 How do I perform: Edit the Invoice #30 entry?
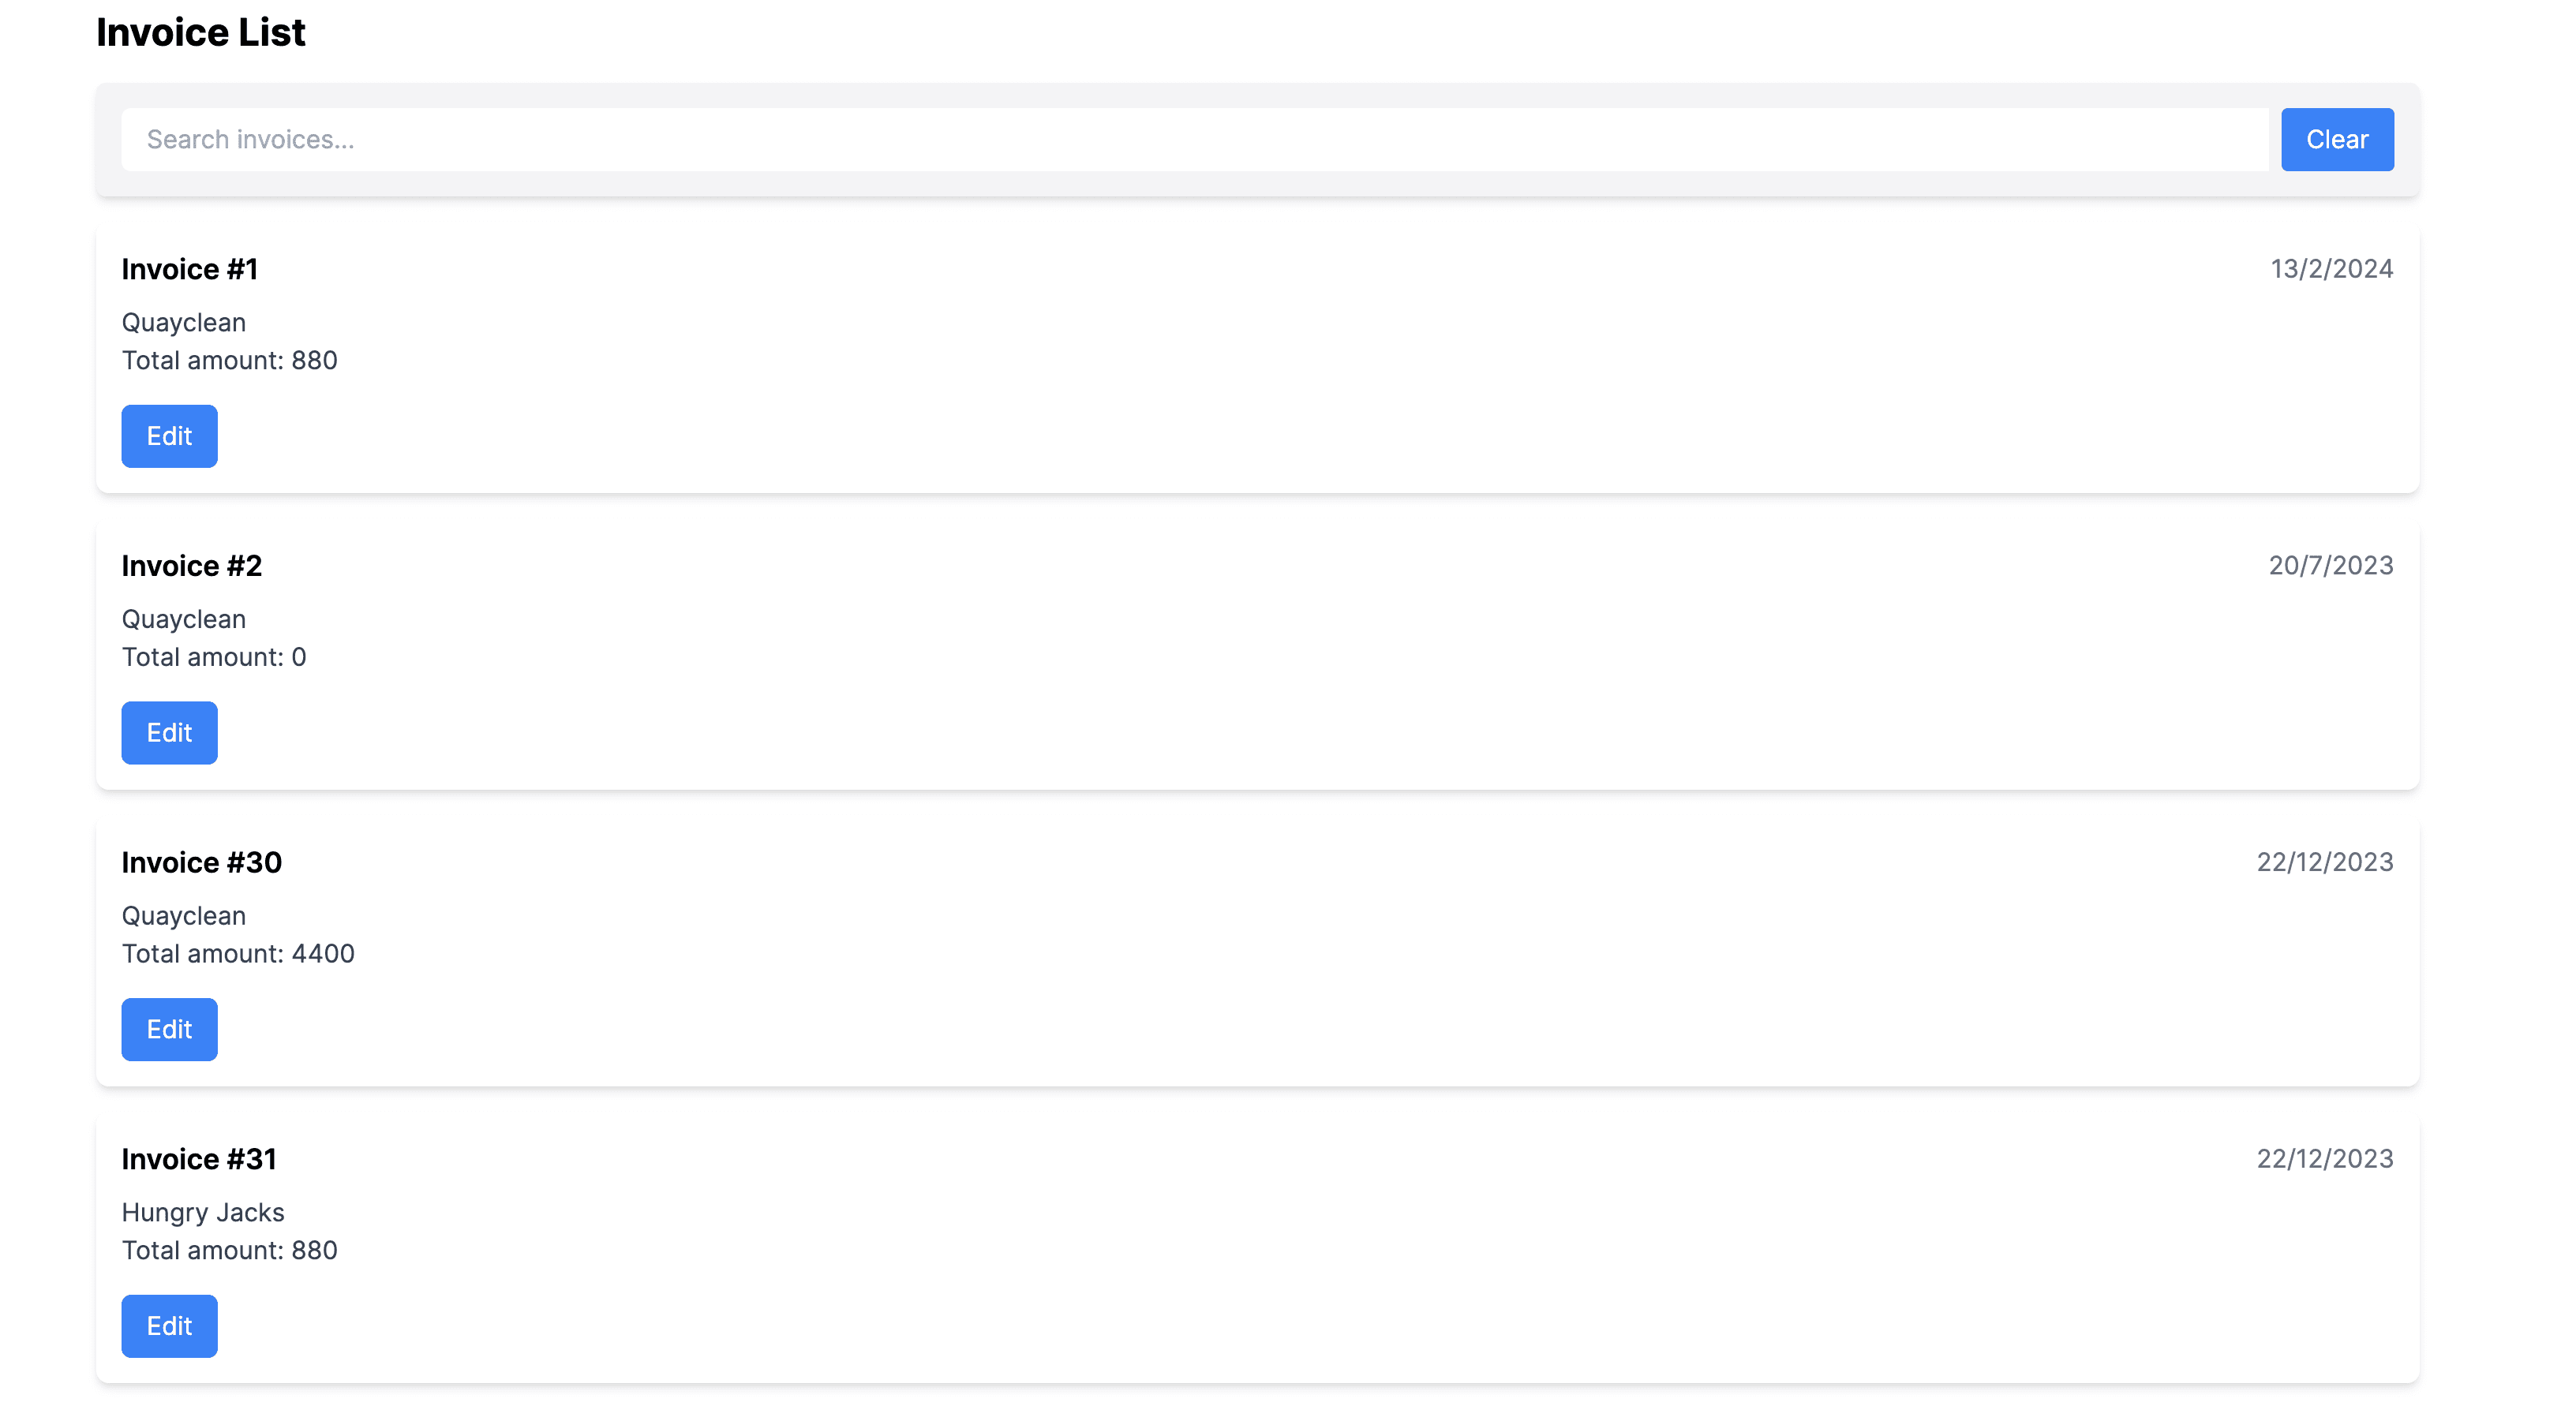coord(169,1029)
